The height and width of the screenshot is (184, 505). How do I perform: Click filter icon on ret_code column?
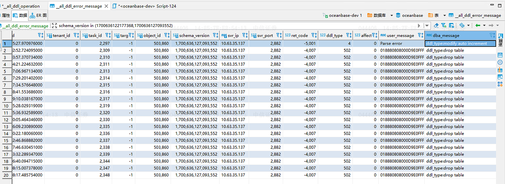(314, 35)
